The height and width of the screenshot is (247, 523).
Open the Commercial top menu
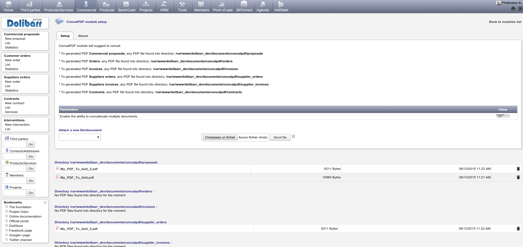click(x=86, y=7)
